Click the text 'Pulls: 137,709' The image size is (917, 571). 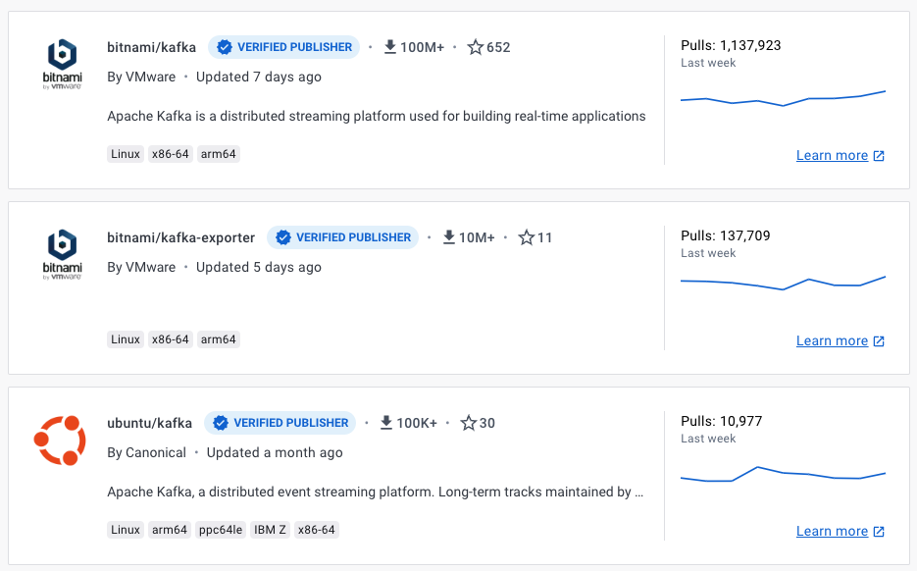(725, 235)
